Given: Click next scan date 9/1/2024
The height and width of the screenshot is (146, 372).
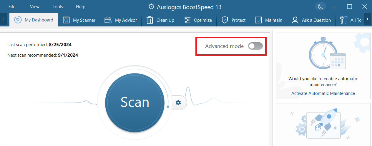Looking at the screenshot, I should [68, 55].
